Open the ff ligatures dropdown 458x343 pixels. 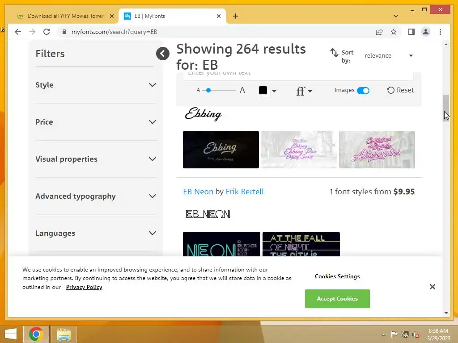coord(304,91)
